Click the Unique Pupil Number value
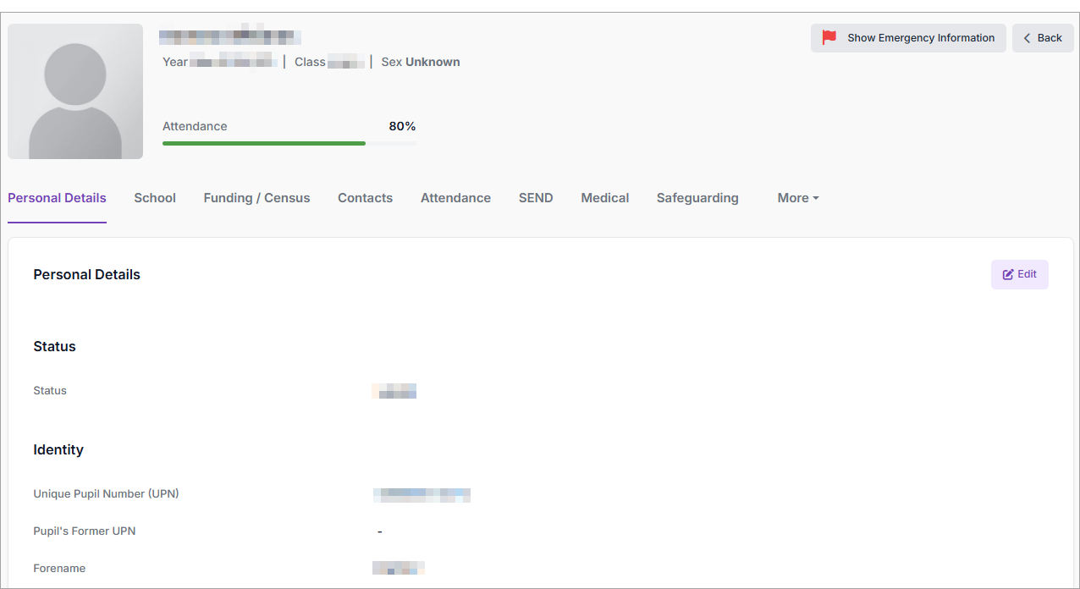The width and height of the screenshot is (1080, 589). click(x=422, y=495)
